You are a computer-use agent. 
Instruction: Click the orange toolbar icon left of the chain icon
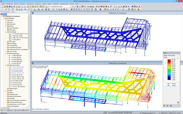(105, 9)
